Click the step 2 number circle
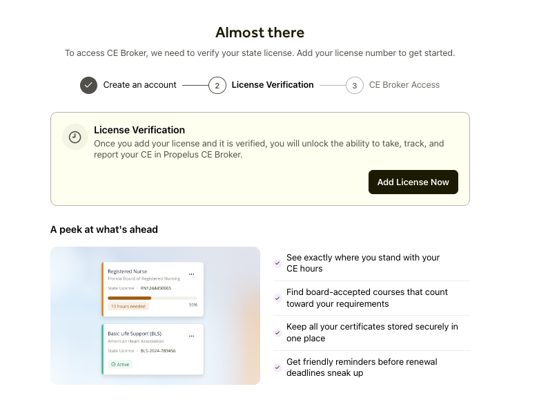This screenshot has height=418, width=539. (217, 86)
